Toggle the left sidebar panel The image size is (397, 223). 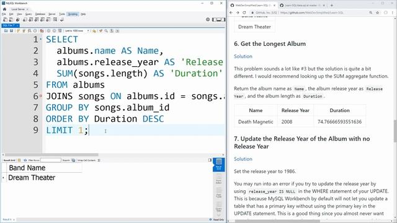(x=215, y=19)
